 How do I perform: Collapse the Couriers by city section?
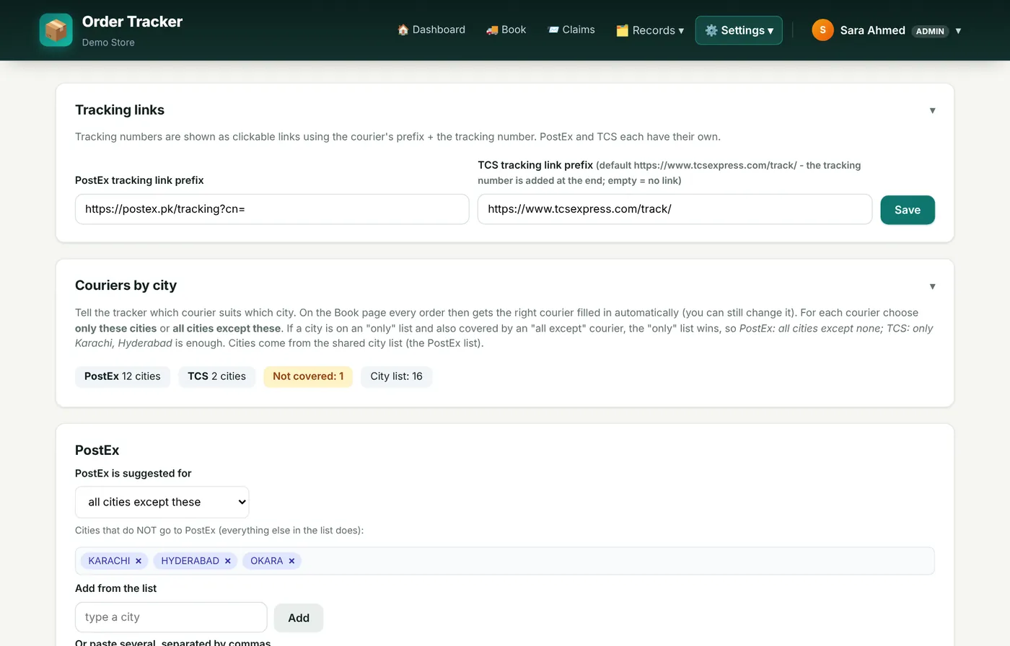click(x=932, y=286)
